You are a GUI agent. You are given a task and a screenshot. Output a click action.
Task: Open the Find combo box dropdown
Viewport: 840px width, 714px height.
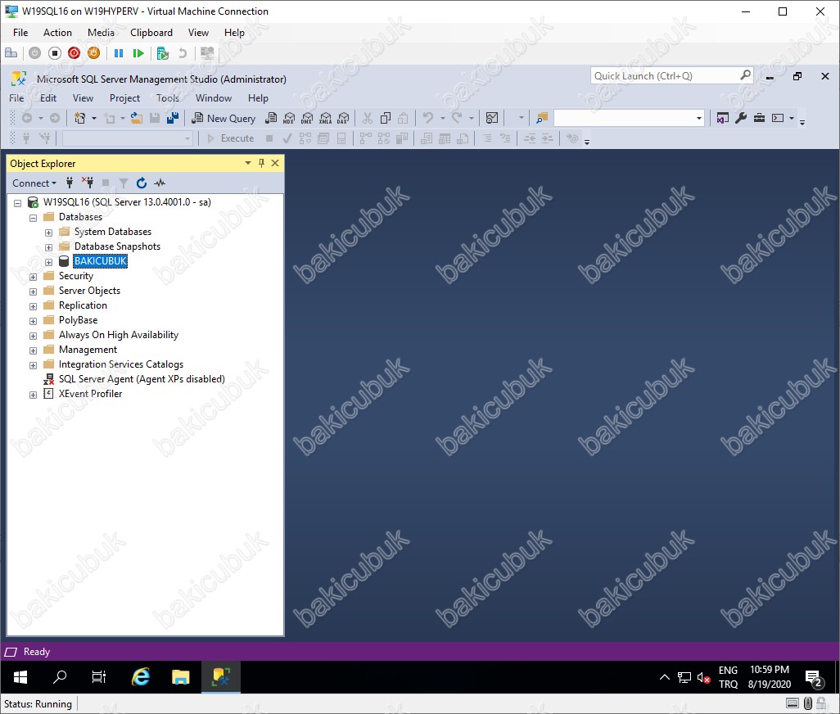(698, 119)
